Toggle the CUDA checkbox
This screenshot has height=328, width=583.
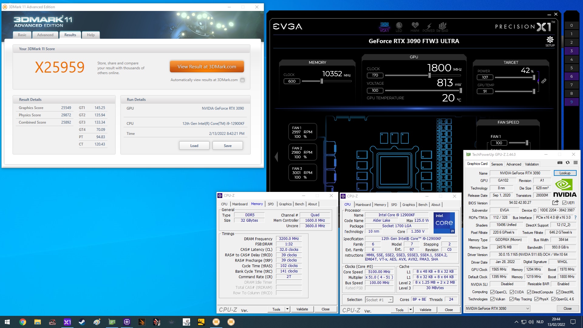(x=512, y=292)
